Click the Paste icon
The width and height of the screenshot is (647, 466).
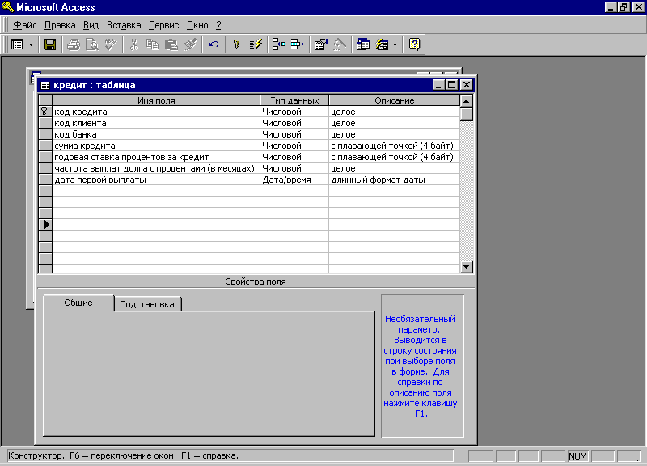click(x=171, y=44)
